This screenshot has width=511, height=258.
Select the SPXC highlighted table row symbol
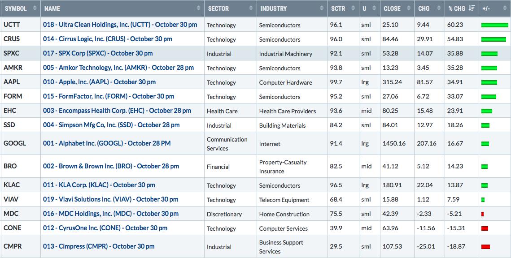tap(11, 53)
